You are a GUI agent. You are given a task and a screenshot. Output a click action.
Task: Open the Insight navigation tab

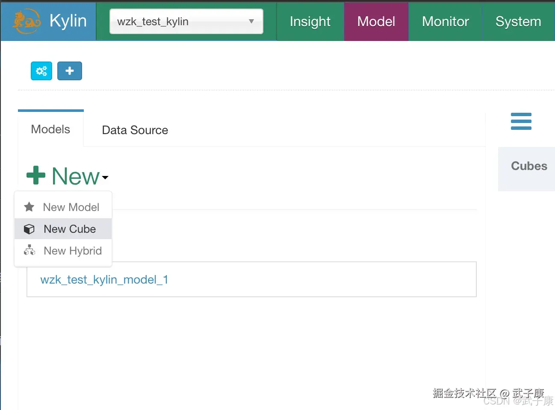tap(310, 21)
